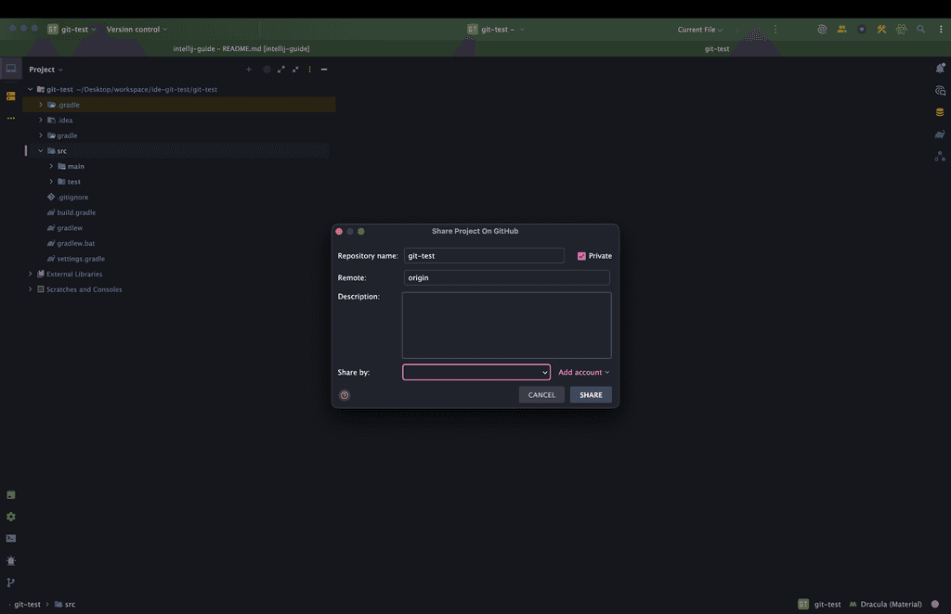Viewport: 951px width, 614px height.
Task: Open the Git branch tool window icon
Action: click(x=11, y=582)
